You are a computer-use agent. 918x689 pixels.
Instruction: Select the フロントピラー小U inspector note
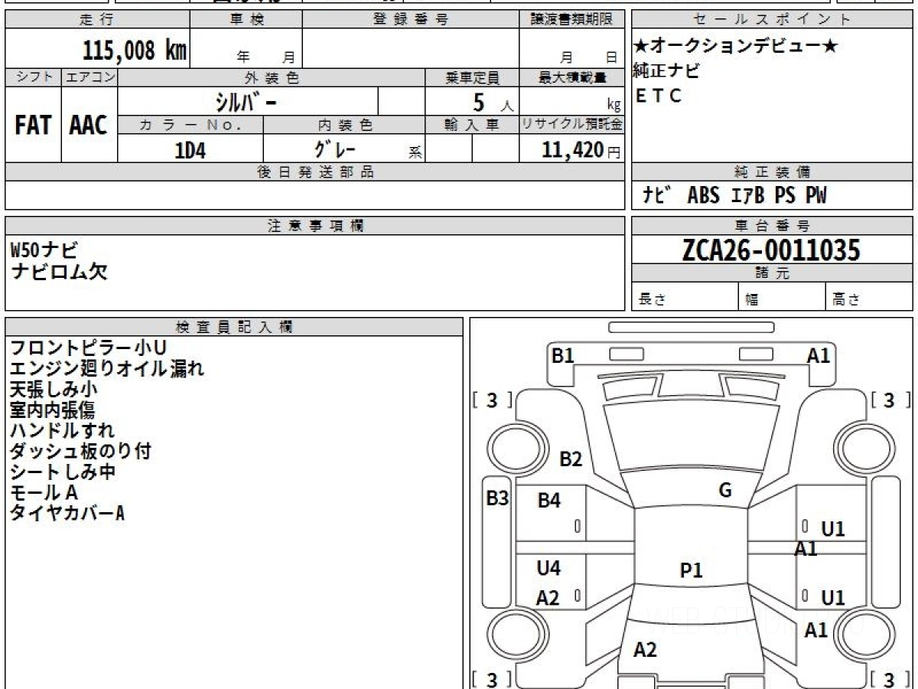point(88,348)
